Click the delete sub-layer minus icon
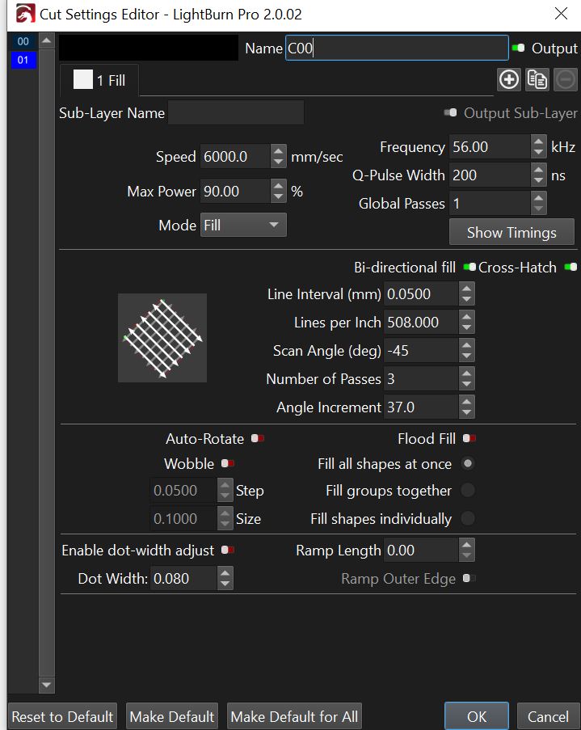The image size is (581, 730). coord(565,79)
